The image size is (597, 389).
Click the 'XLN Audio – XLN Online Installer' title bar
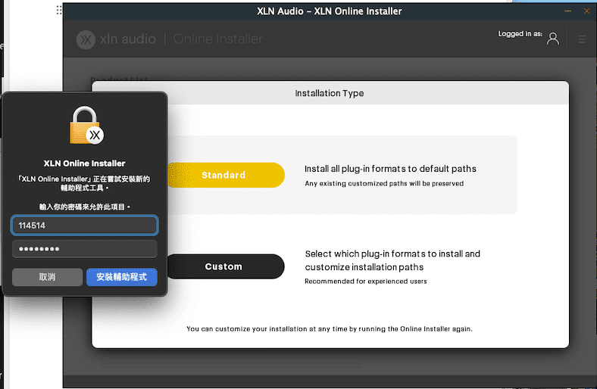coord(330,11)
